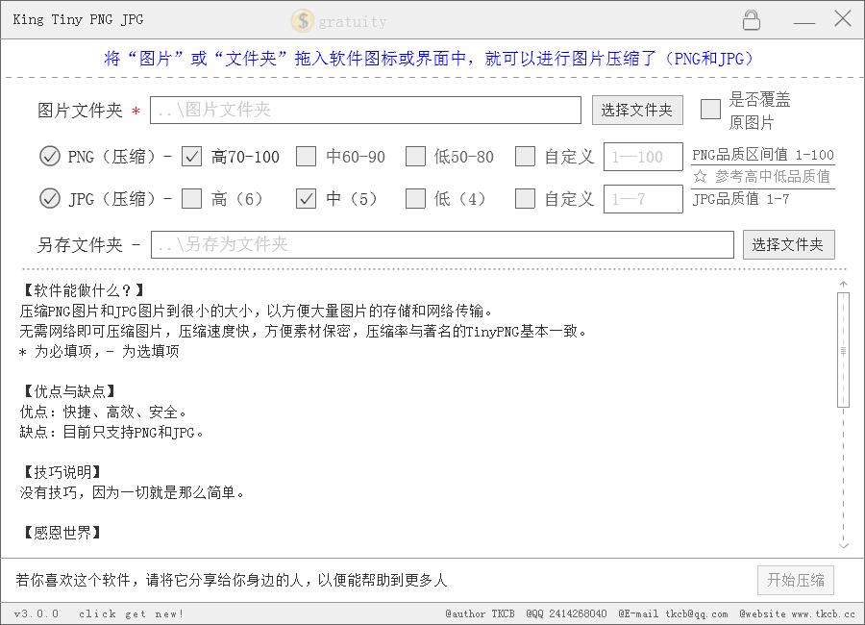Click the 图片文件夹 path input field

pyautogui.click(x=366, y=110)
